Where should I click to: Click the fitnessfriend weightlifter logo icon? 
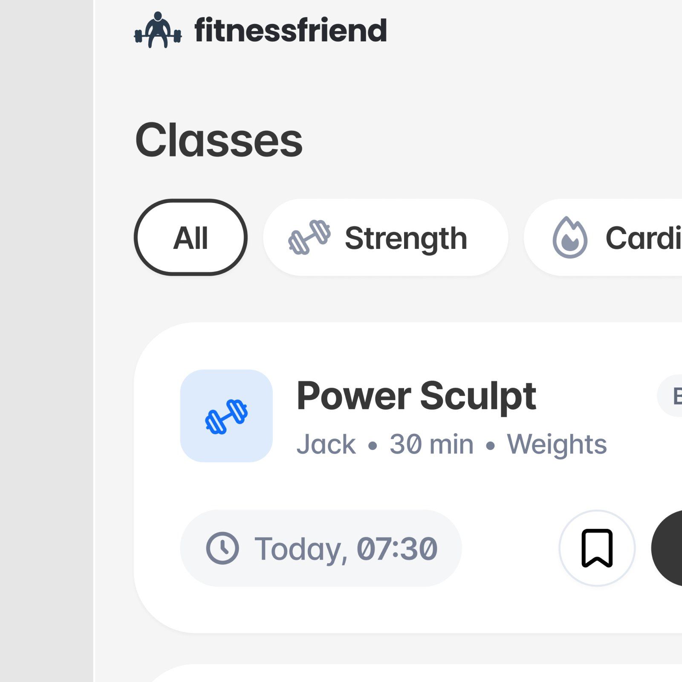point(158,30)
